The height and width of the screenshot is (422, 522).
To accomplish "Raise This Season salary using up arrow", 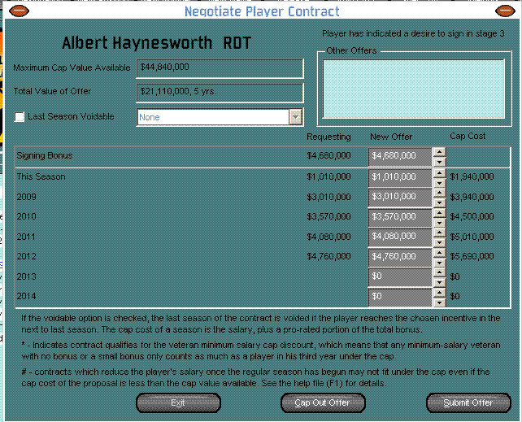I will click(439, 173).
